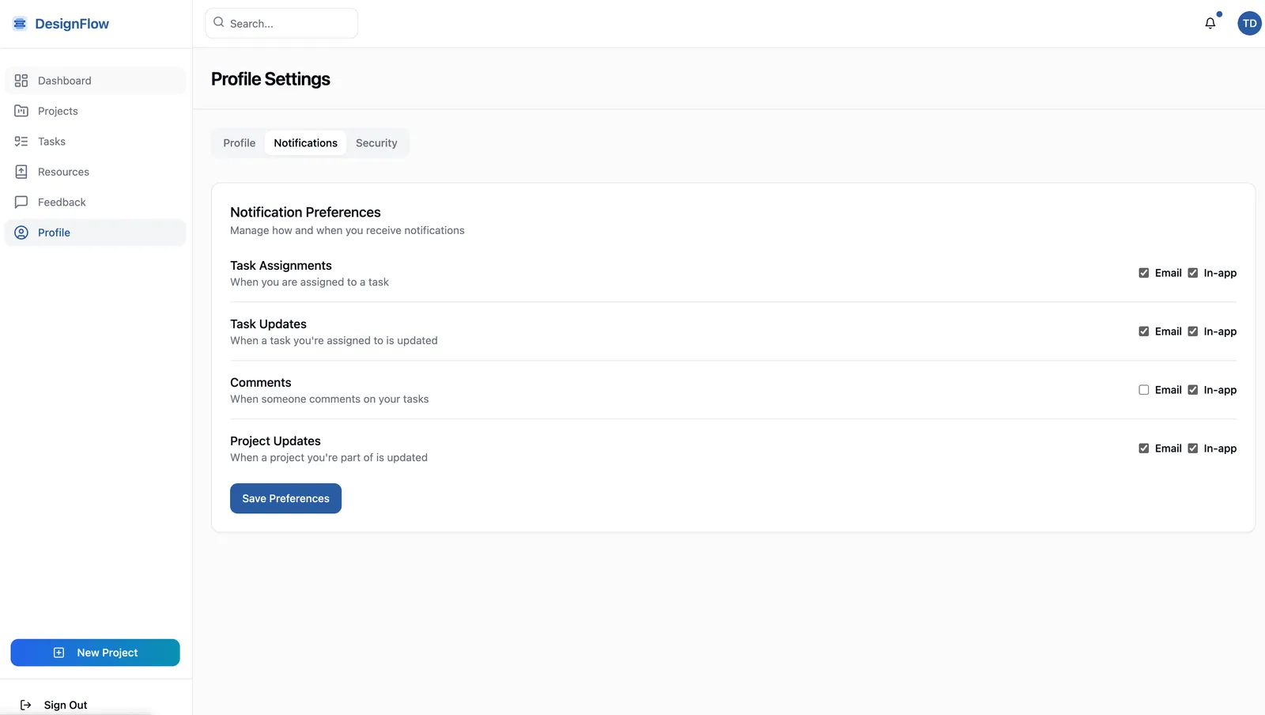Click 'When you are assigned to a task'
The height and width of the screenshot is (715, 1265).
point(309,282)
